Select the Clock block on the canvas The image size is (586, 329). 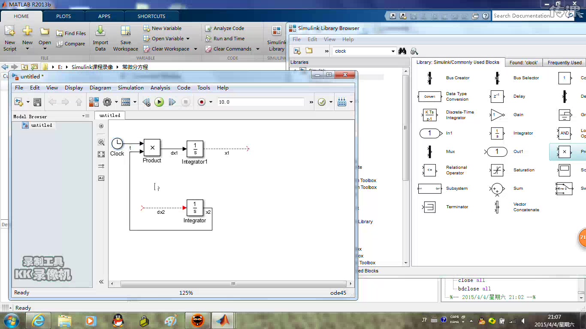click(117, 144)
